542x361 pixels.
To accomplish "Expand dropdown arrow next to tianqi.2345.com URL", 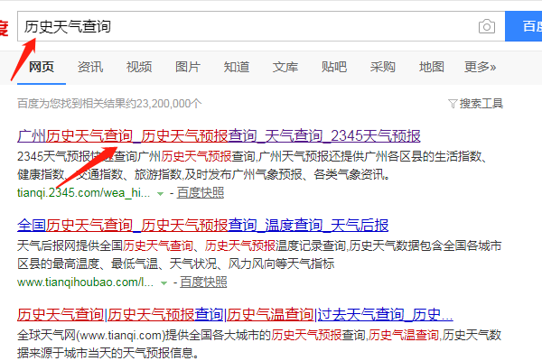I will (160, 193).
